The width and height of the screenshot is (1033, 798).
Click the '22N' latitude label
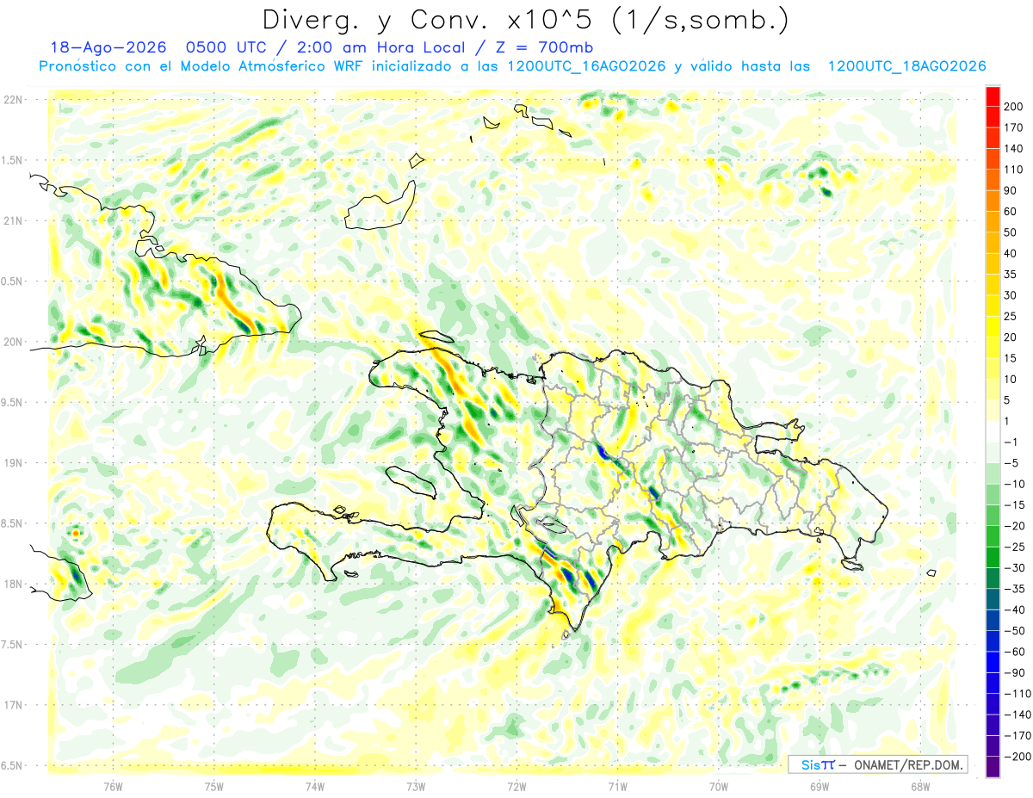13,99
